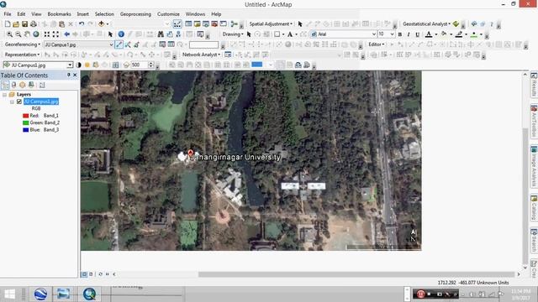This screenshot has height=302, width=538.
Task: Click Fixed Zoom Out icon
Action: click(x=55, y=34)
